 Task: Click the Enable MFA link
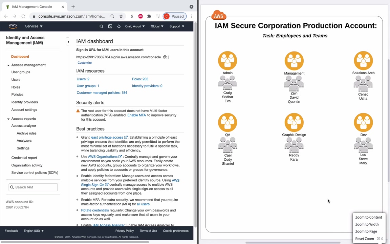[x=136, y=115]
